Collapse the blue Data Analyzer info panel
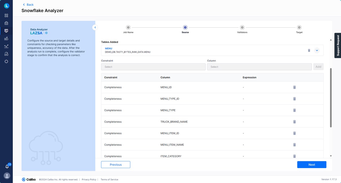341x183 pixels. coord(95,27)
